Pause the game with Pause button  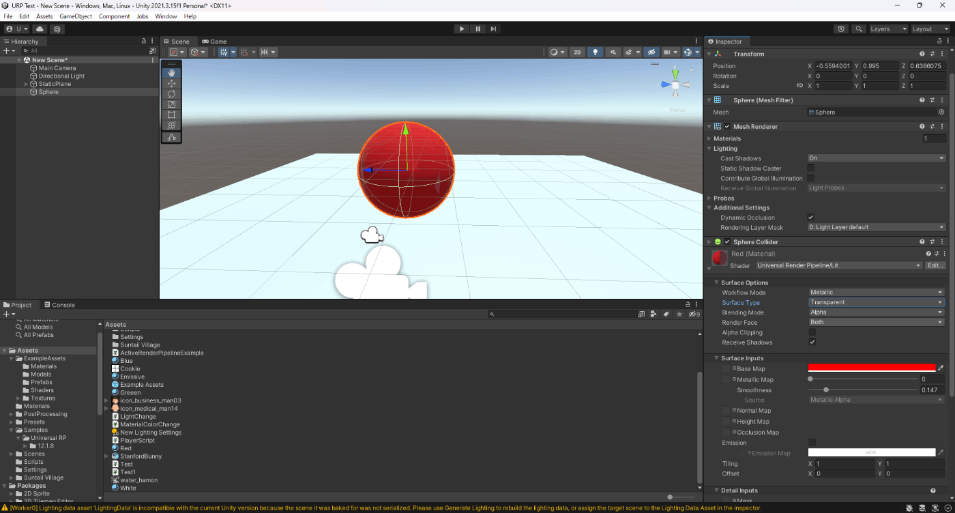point(477,29)
